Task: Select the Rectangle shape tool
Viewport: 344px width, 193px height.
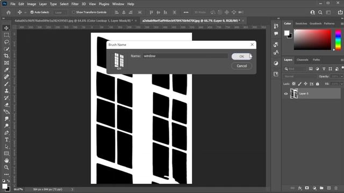Action: pos(6,154)
